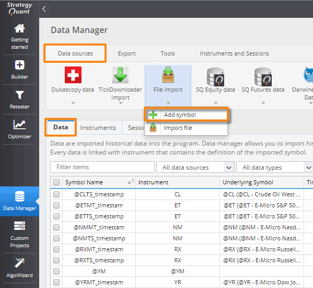Open the AlgoWizard wand icon
Screen dimensions: 313x288
pyautogui.click(x=19, y=262)
